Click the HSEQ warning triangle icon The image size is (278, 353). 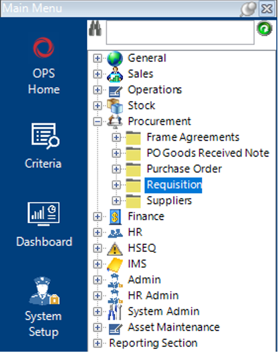(x=115, y=249)
